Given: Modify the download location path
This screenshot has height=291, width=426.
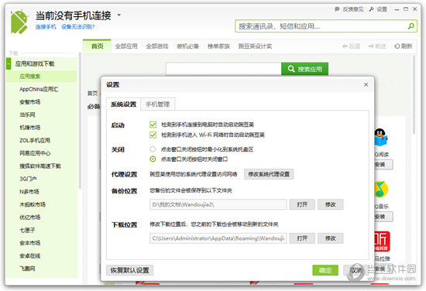Looking at the screenshot, I should pos(331,238).
